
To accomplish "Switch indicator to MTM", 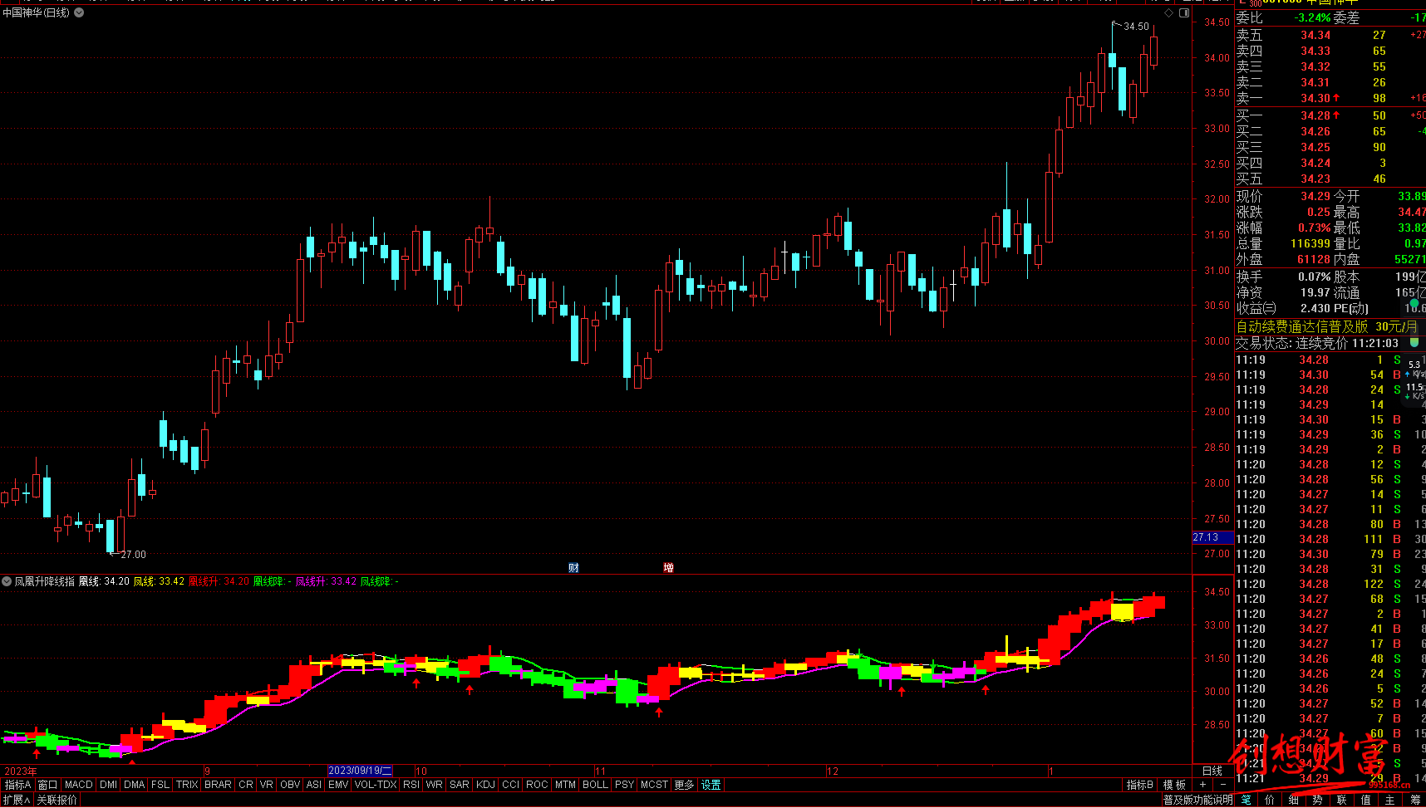I will click(565, 785).
